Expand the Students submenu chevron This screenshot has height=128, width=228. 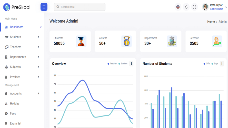[x=38, y=37]
